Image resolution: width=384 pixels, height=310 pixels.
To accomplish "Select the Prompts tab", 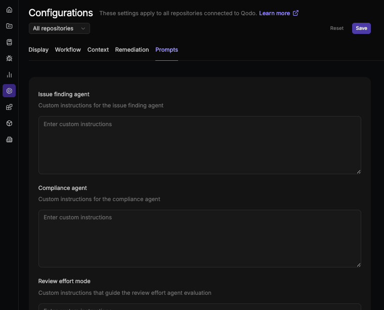I will pos(166,50).
